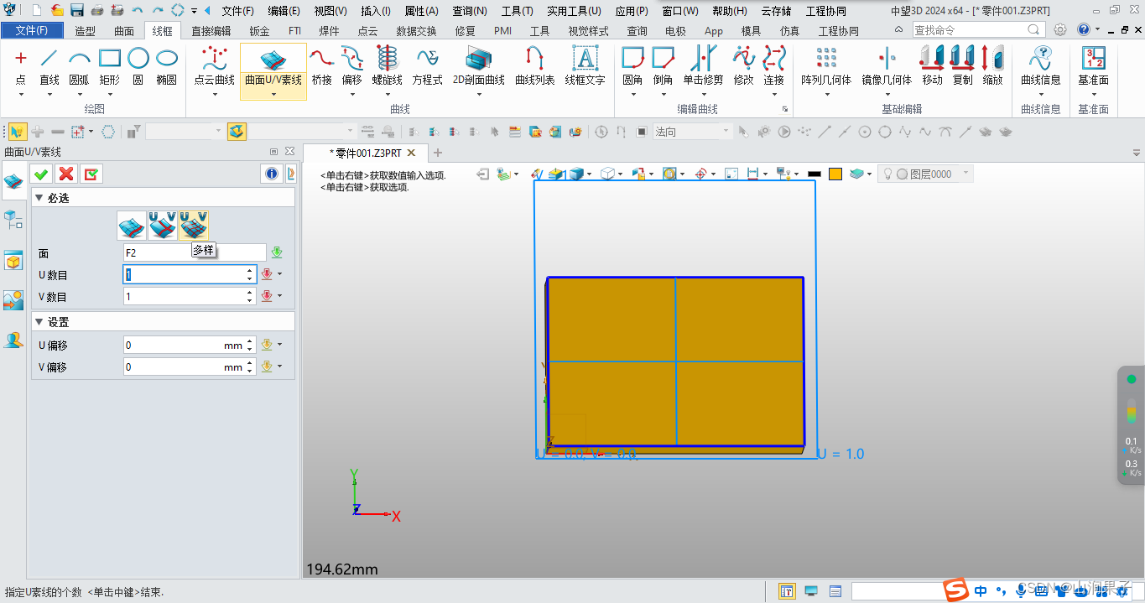Click the 缩放 (Scale) tool
The image size is (1145, 603).
992,67
